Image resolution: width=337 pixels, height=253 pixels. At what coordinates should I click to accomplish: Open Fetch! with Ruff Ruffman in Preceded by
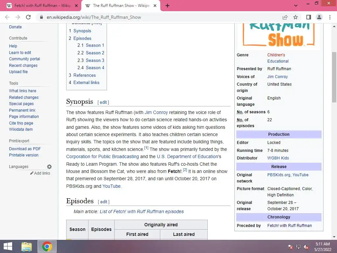click(290, 225)
